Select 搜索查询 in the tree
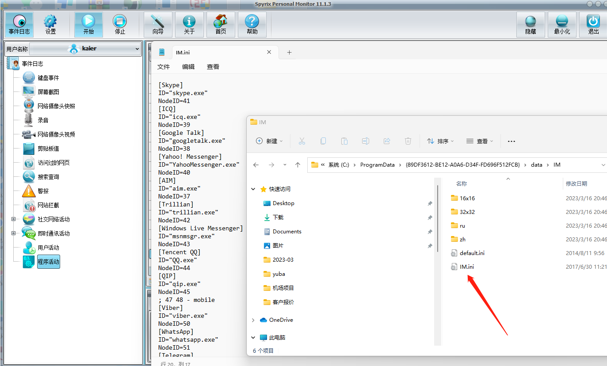 [x=48, y=177]
